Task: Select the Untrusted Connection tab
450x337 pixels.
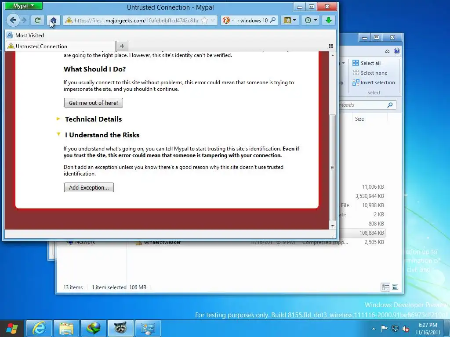Action: tap(61, 46)
